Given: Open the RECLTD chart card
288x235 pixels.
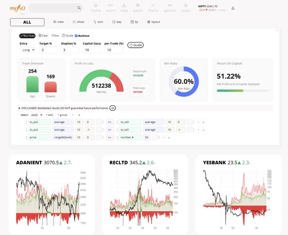Looking at the screenshot, I should [x=145, y=195].
